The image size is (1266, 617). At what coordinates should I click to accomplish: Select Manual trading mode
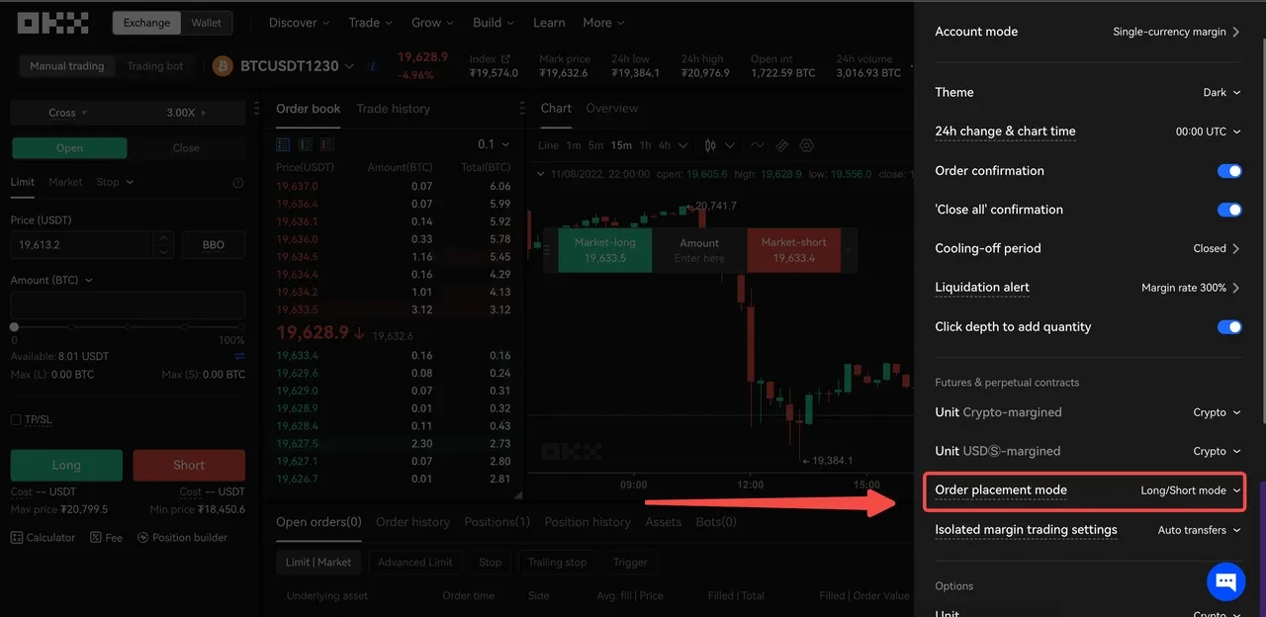point(66,66)
